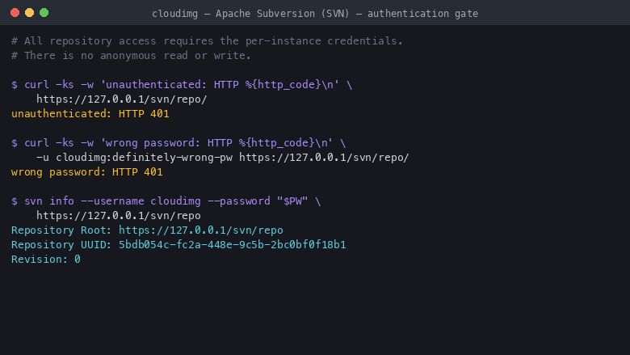This screenshot has width=630, height=355.
Task: Click the curl 'wrong password' command line
Action: pyautogui.click(x=178, y=143)
